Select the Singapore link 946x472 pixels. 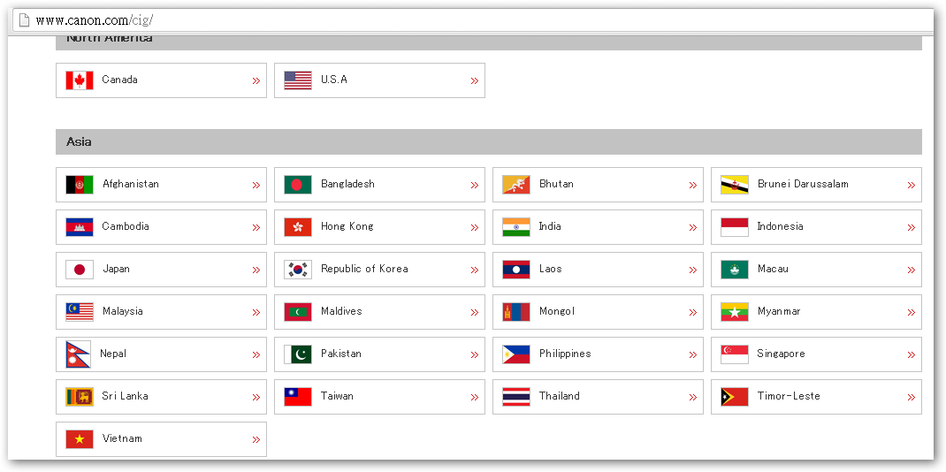point(781,354)
